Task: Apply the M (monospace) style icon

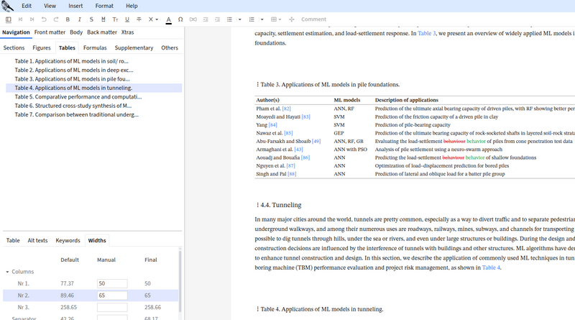Action: click(103, 19)
